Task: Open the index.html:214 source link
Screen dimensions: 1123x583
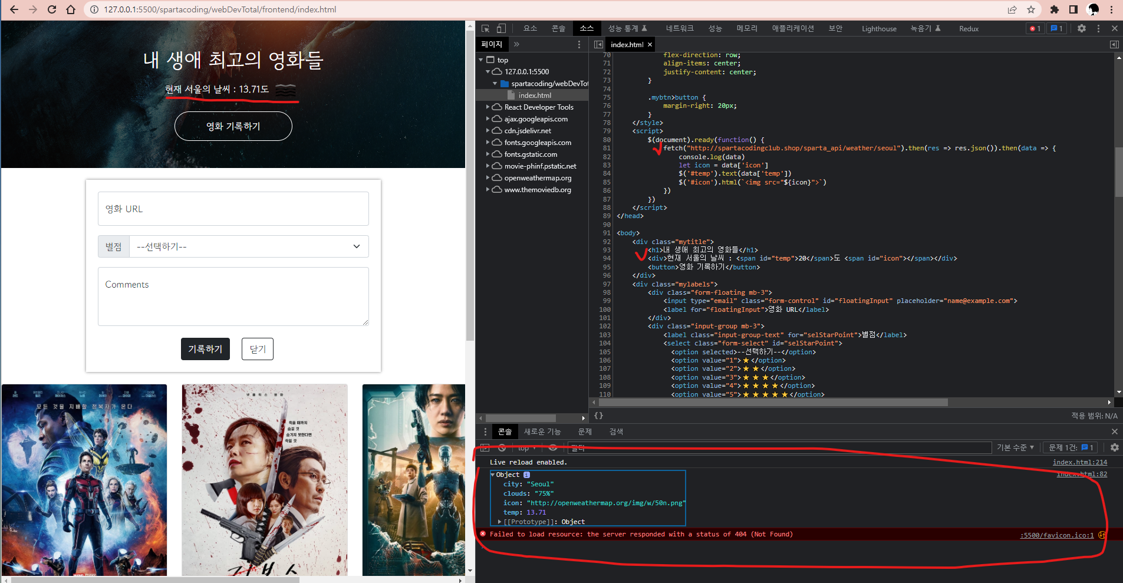Action: tap(1080, 462)
